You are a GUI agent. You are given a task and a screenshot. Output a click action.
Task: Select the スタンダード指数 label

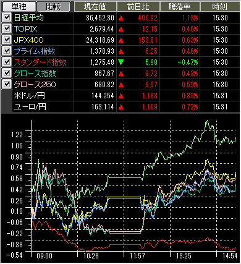coord(40,62)
